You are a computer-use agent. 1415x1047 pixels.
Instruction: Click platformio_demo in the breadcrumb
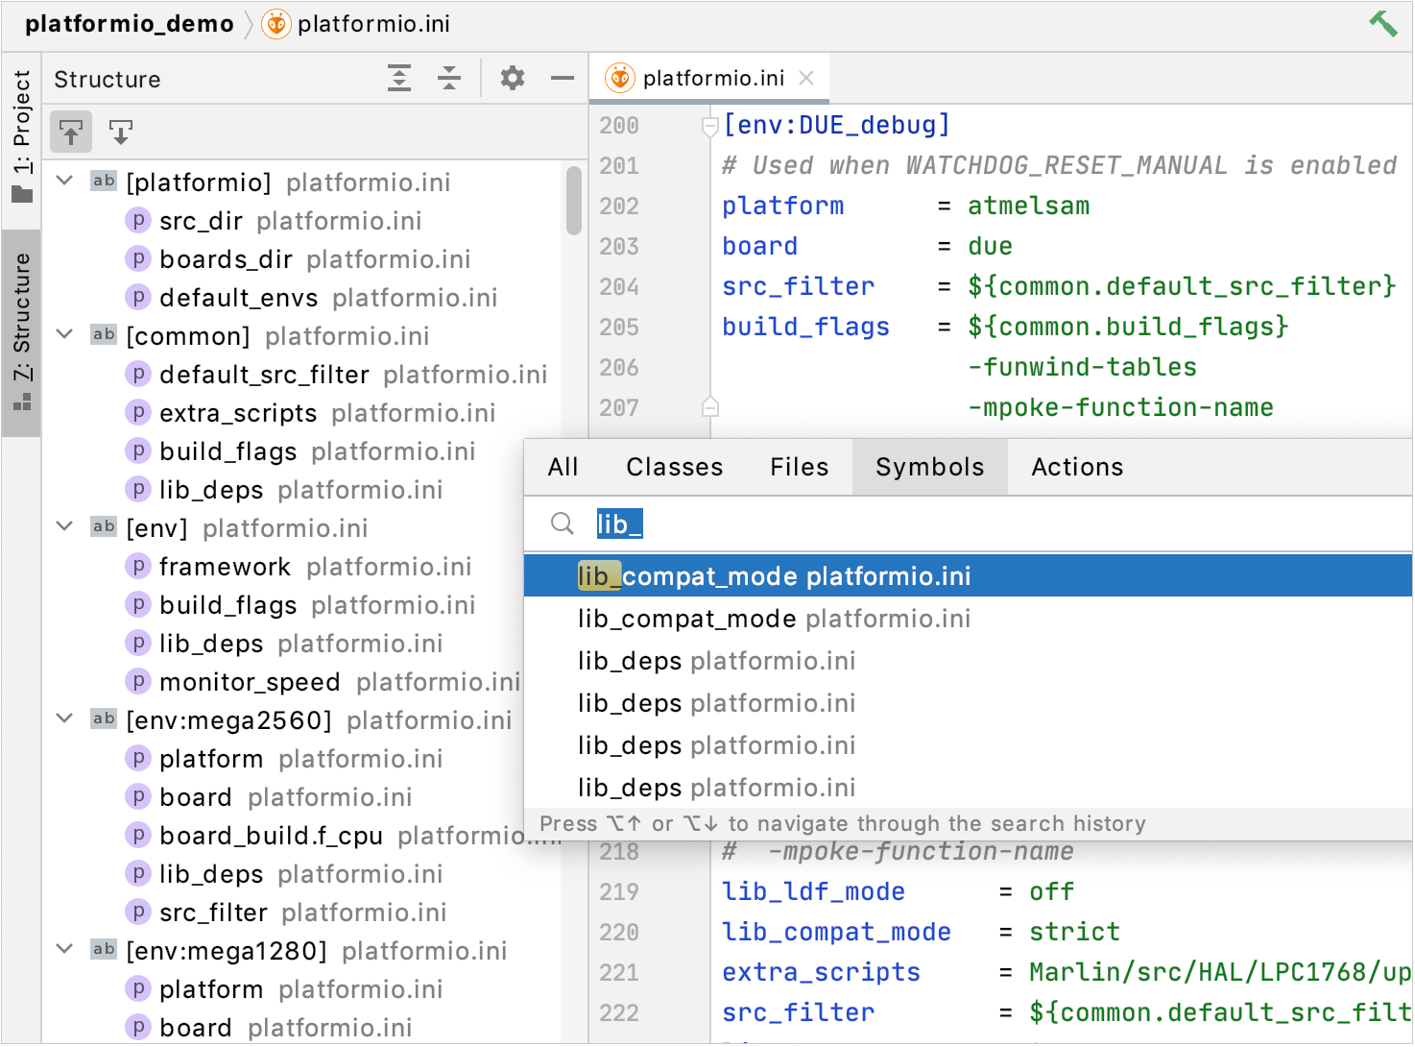pyautogui.click(x=130, y=24)
